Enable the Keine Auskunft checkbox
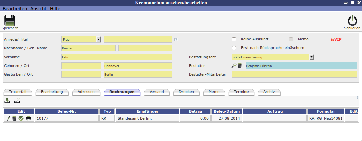Viewport: 362px width, 141px height. tap(234, 39)
